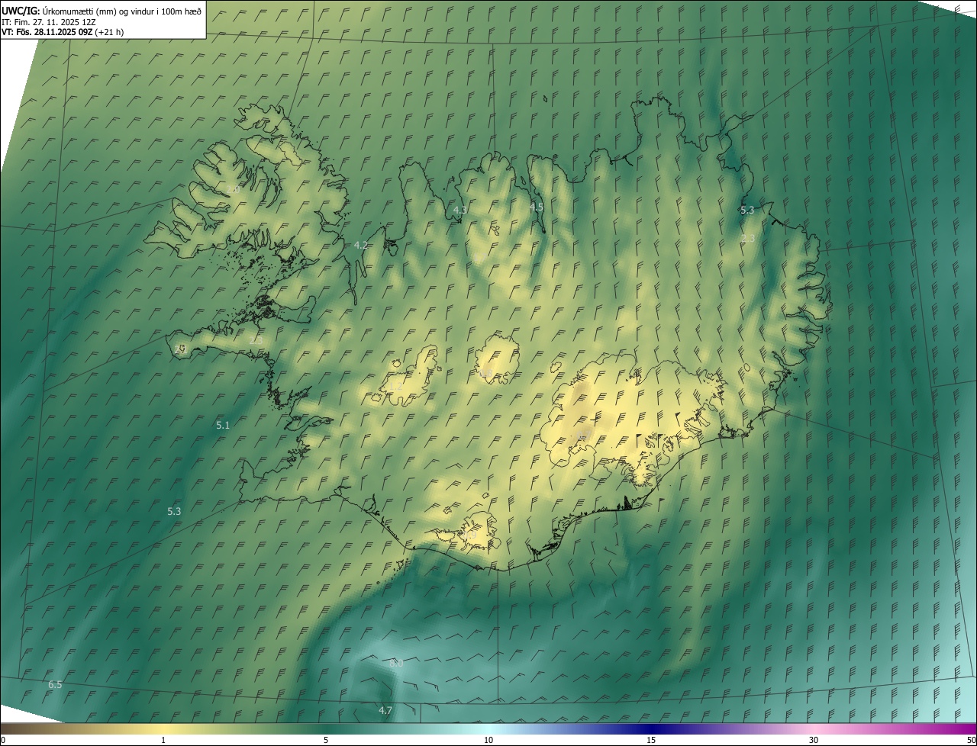Click the "0.7" label on the large glacier

[584, 435]
